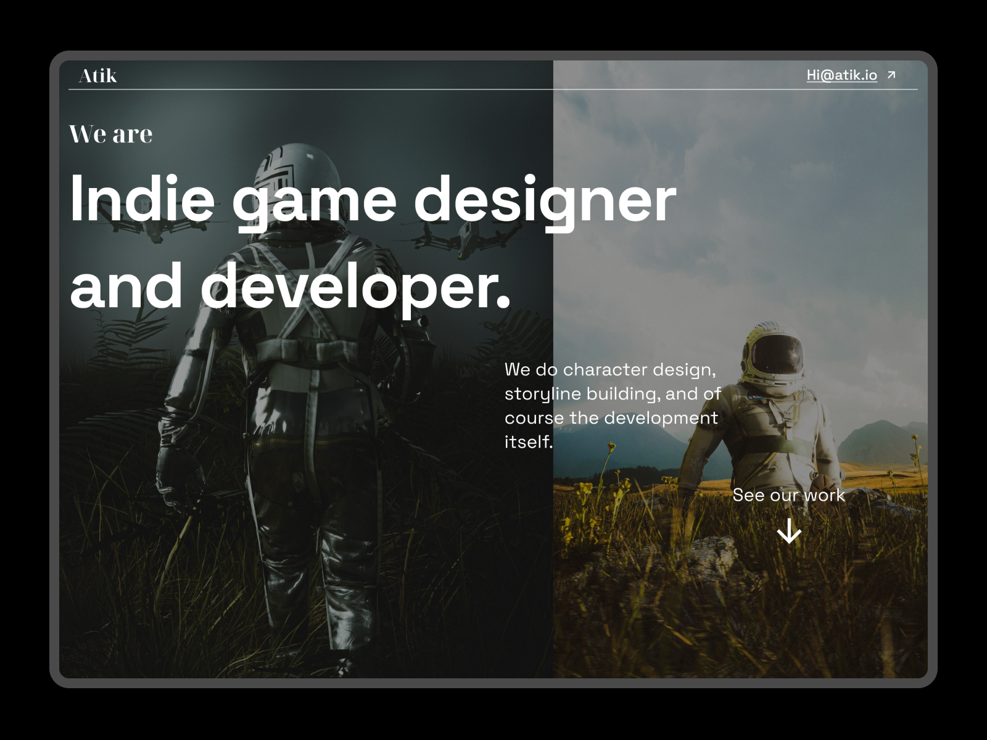
Task: Click the "and developer." headline line
Action: pyautogui.click(x=290, y=286)
